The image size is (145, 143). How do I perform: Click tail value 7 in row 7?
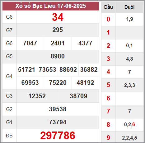[x=129, y=111]
